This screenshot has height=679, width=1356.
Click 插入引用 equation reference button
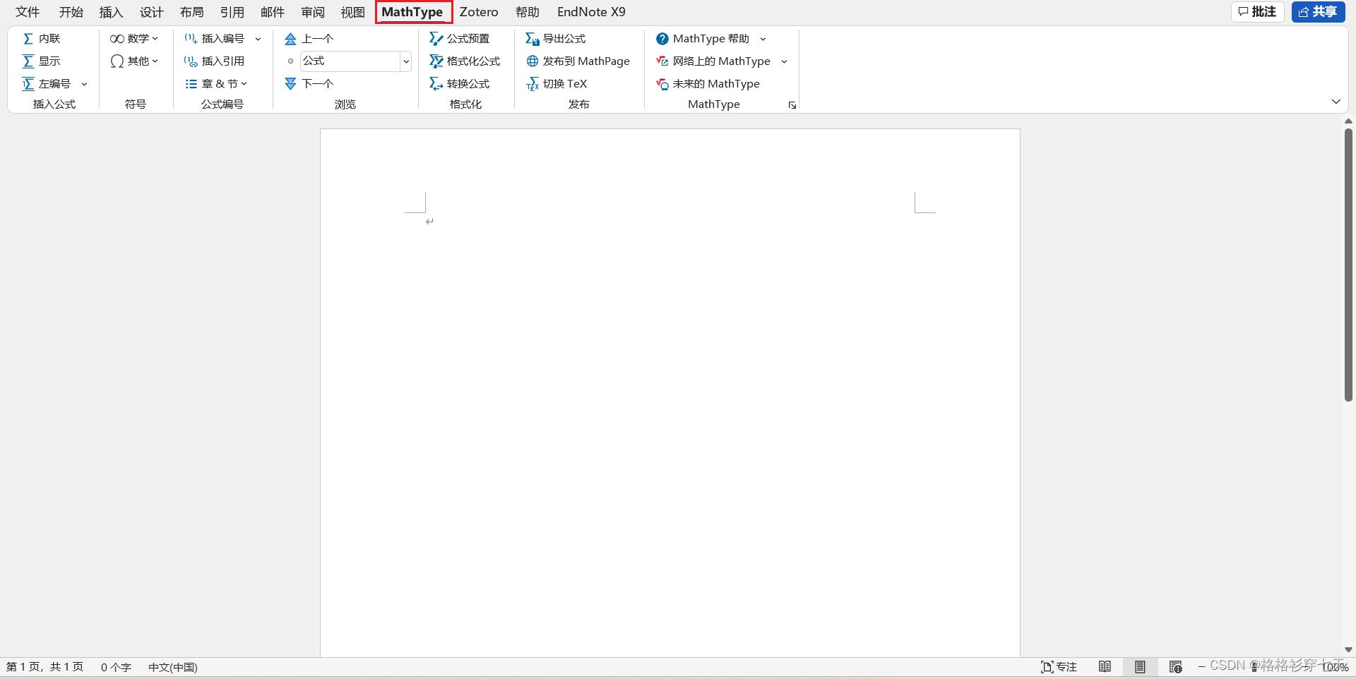[215, 61]
